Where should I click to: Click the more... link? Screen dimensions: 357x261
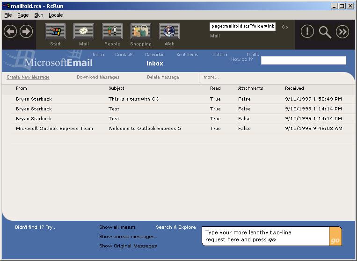pyautogui.click(x=211, y=77)
